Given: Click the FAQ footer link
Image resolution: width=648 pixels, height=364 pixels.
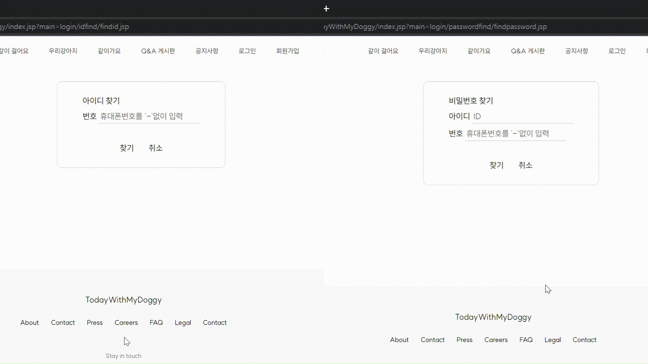Looking at the screenshot, I should click(x=156, y=323).
